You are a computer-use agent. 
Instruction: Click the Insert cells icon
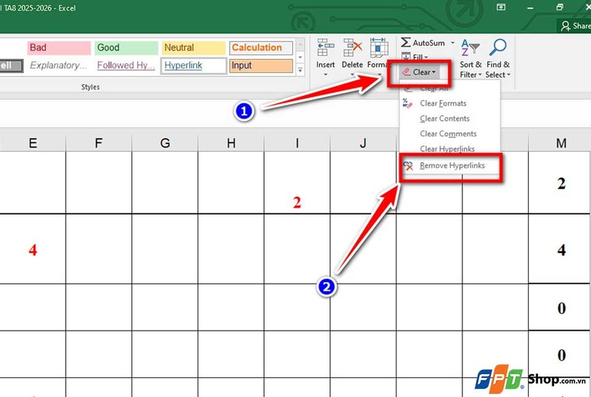pyautogui.click(x=325, y=48)
